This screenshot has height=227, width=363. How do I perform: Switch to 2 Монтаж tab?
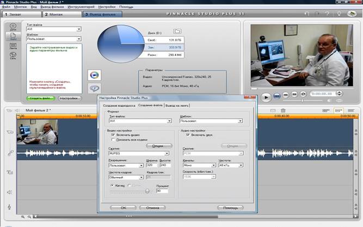(x=62, y=14)
